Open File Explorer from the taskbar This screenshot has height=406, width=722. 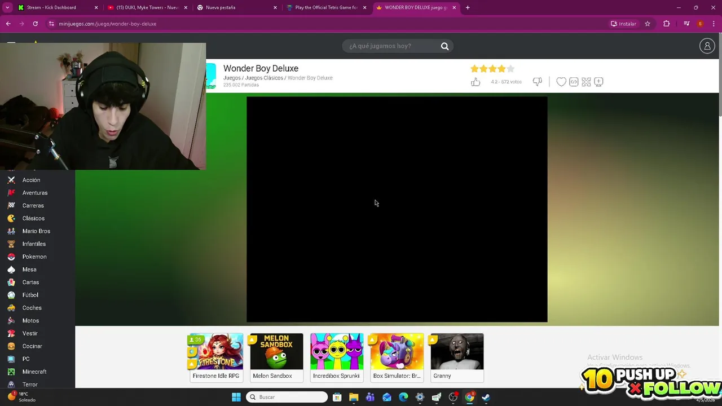pos(354,397)
